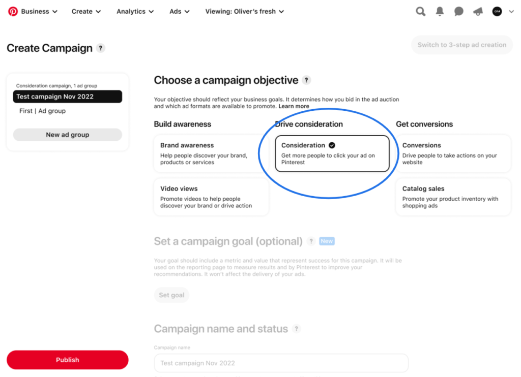Open the search magnifier icon
Image resolution: width=521 pixels, height=377 pixels.
pyautogui.click(x=421, y=12)
